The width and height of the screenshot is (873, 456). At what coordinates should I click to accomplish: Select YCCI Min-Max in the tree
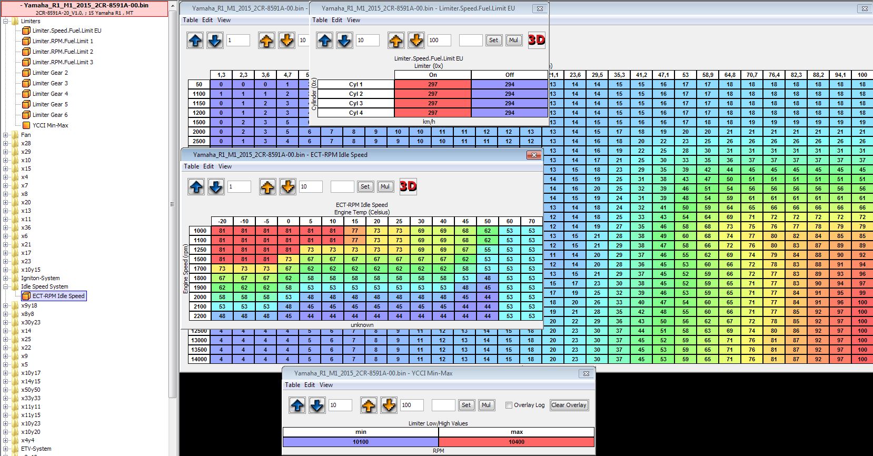coord(50,125)
